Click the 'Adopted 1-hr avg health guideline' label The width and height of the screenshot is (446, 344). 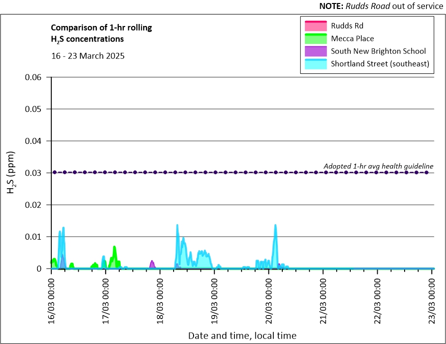[x=378, y=166]
